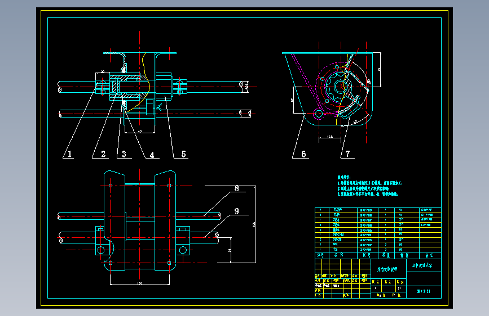Select the university name cell in title block
The height and width of the screenshot is (316, 489).
coord(424,265)
